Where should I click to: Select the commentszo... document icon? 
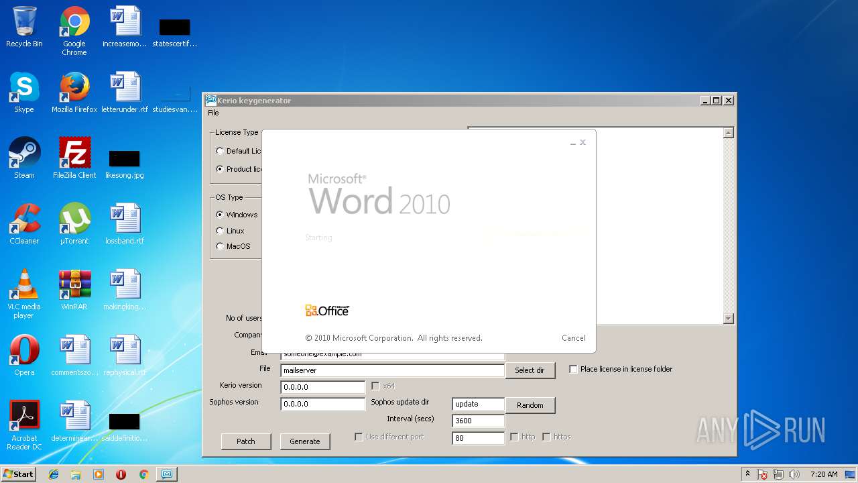74,356
